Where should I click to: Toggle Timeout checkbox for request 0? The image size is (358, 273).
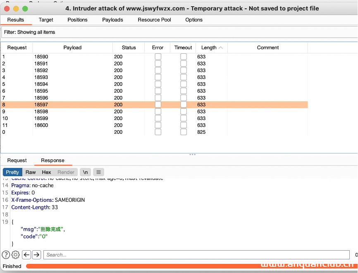tap(184, 132)
